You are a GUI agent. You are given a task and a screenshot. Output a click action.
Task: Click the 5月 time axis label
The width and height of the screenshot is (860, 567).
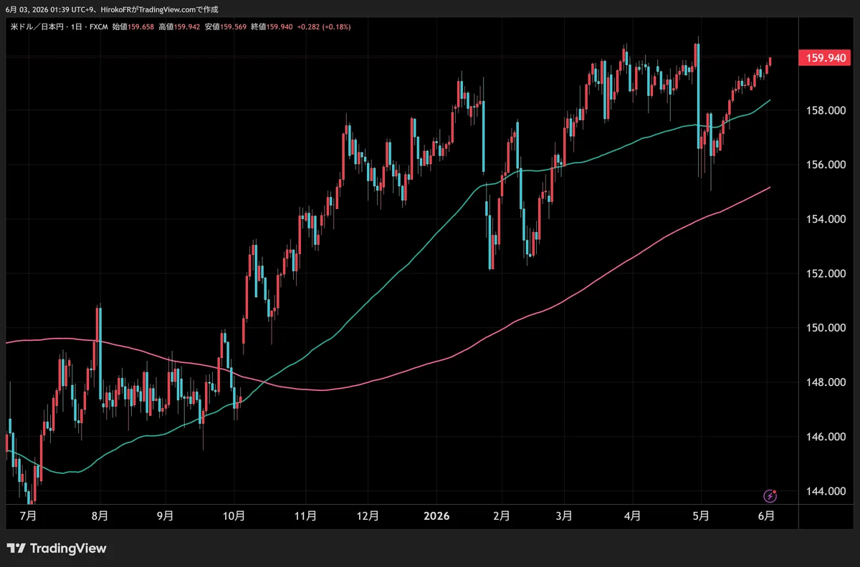coord(702,515)
